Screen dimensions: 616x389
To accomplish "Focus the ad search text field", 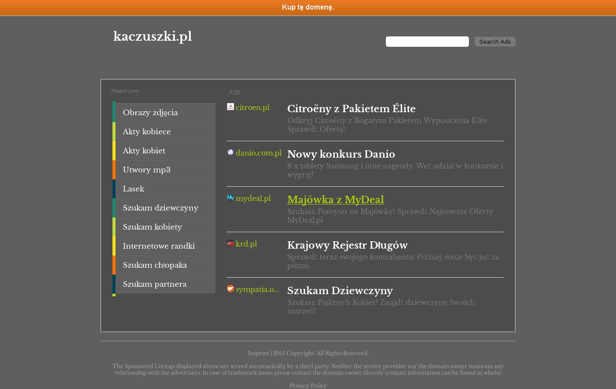I will (427, 42).
